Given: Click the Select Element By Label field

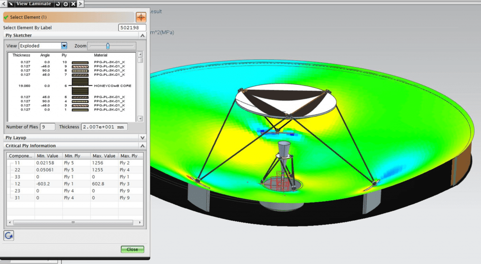Looking at the screenshot, I should coord(132,28).
